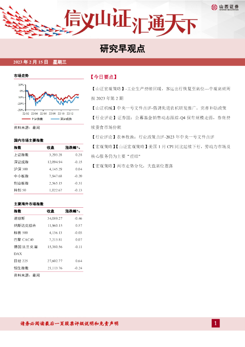
Task: Select the date 2023年2月15日 星期三
Action: (x=40, y=62)
